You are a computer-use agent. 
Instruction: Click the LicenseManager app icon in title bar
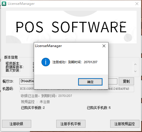[4, 4]
